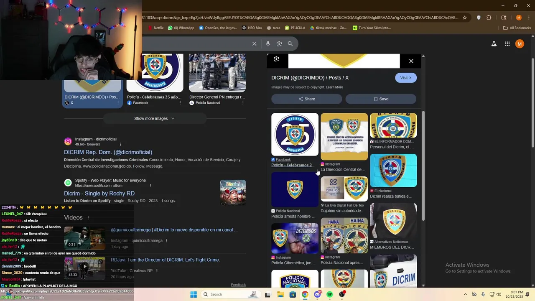Open Learn More about image copyright
This screenshot has height=301, width=535.
334,87
